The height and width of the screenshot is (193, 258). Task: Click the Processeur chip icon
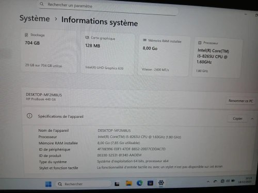point(200,43)
